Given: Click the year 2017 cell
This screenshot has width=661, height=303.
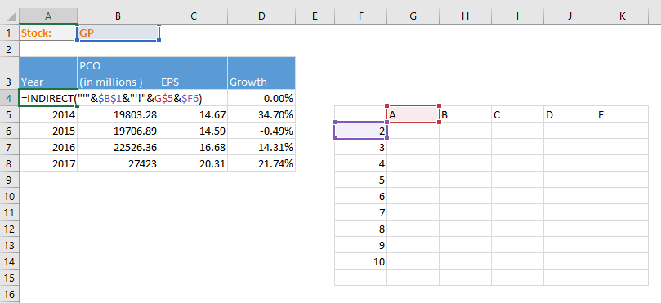Looking at the screenshot, I should coord(48,163).
